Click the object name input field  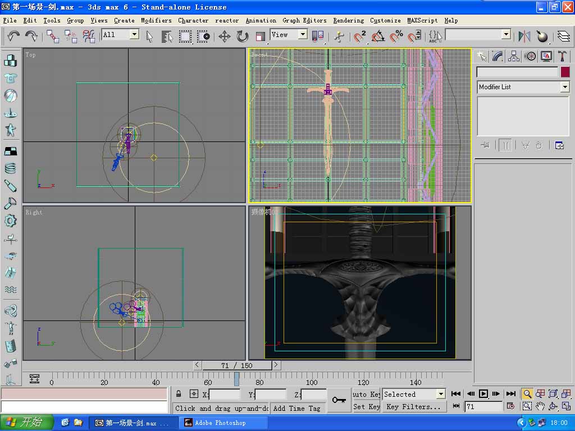coord(517,72)
